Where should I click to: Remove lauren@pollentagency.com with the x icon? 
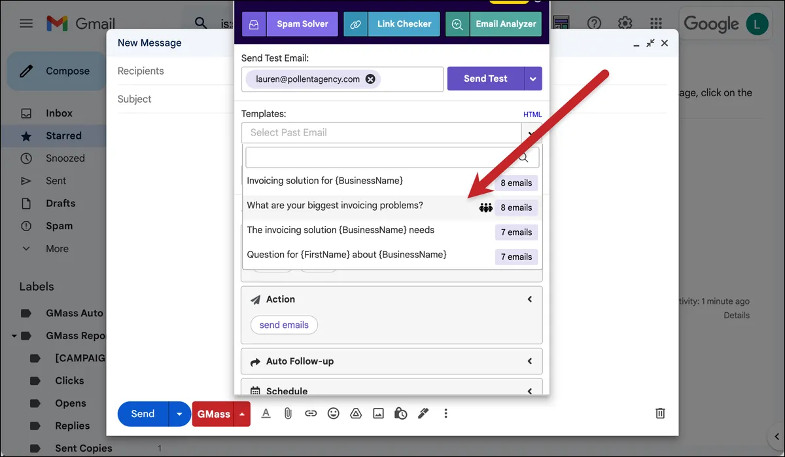pos(370,79)
